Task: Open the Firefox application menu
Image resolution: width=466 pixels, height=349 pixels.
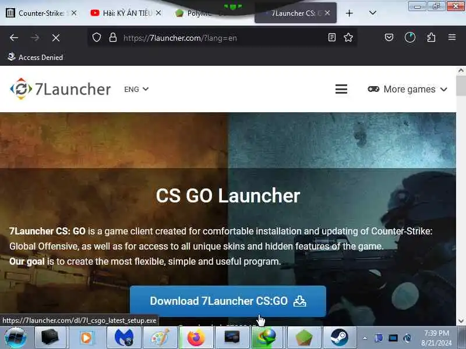Action: [452, 37]
